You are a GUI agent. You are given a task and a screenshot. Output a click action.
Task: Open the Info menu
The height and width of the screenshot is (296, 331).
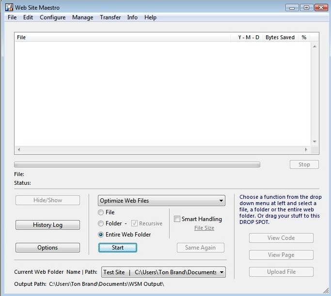click(132, 17)
